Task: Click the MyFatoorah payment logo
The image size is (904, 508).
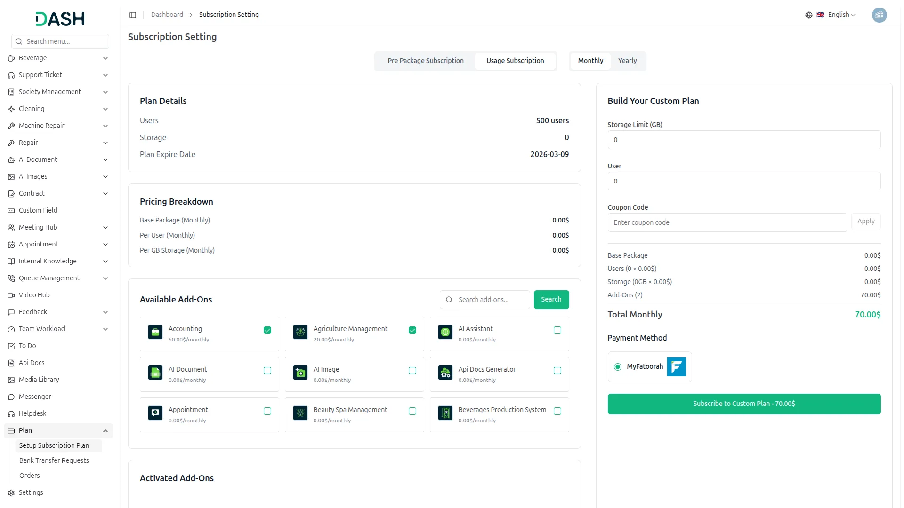Action: pos(677,367)
